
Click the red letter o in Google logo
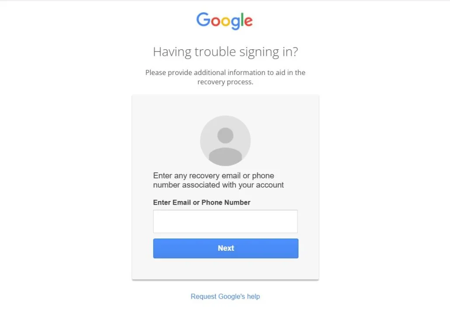tap(216, 21)
